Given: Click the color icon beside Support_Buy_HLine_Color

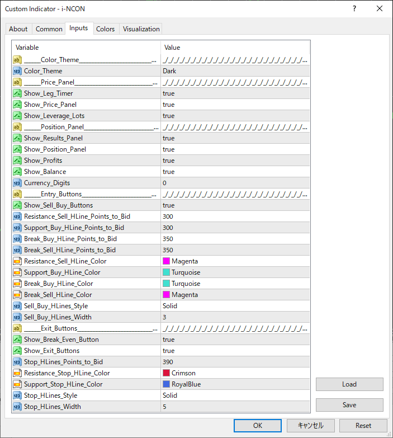Looking at the screenshot, I should (x=17, y=272).
